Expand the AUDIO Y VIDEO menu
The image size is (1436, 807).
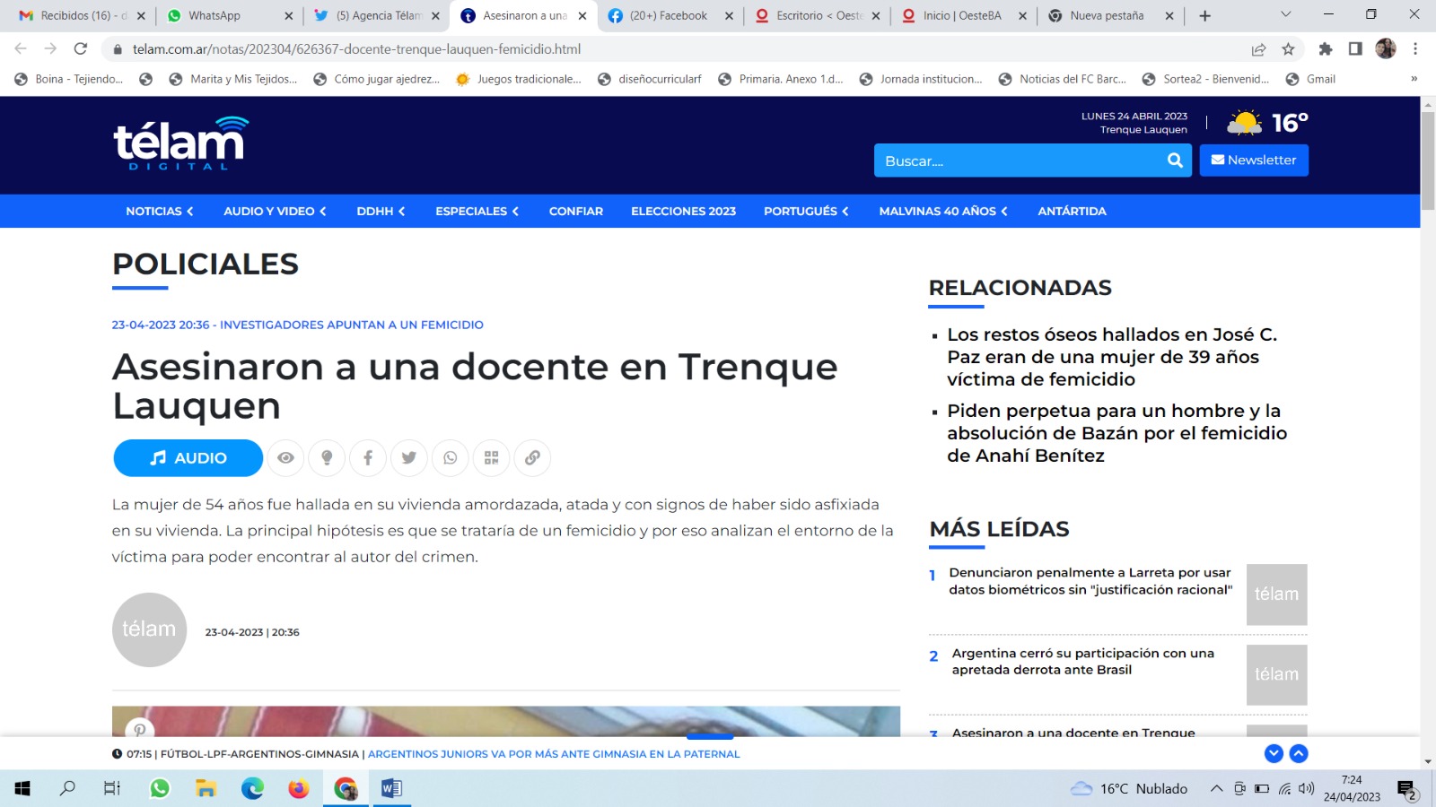click(x=275, y=212)
